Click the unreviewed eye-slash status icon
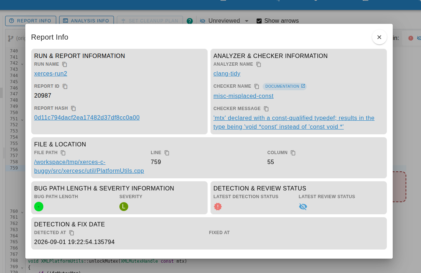Image resolution: width=421 pixels, height=273 pixels. point(303,207)
